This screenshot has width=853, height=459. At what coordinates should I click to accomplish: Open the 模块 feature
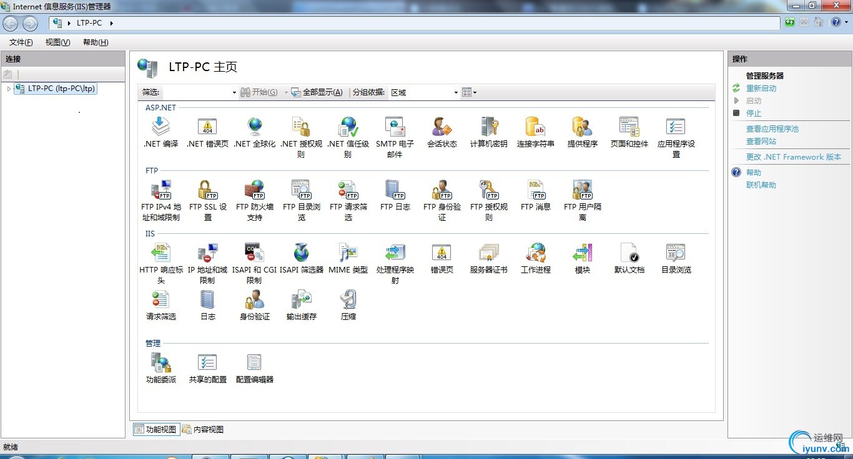(582, 259)
